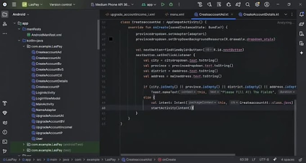Open the Version Control git sidebar icon

pos(4,151)
